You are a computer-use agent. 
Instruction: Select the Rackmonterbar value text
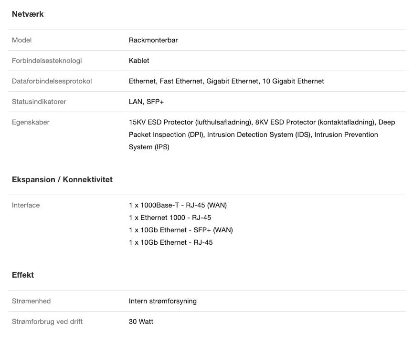(x=153, y=40)
